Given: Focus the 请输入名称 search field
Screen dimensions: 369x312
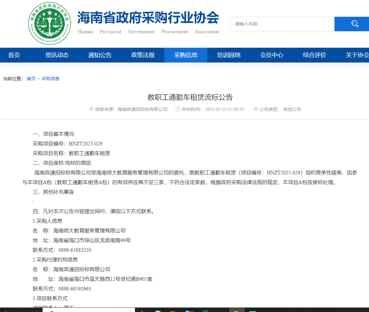Looking at the screenshot, I should tap(282, 24).
